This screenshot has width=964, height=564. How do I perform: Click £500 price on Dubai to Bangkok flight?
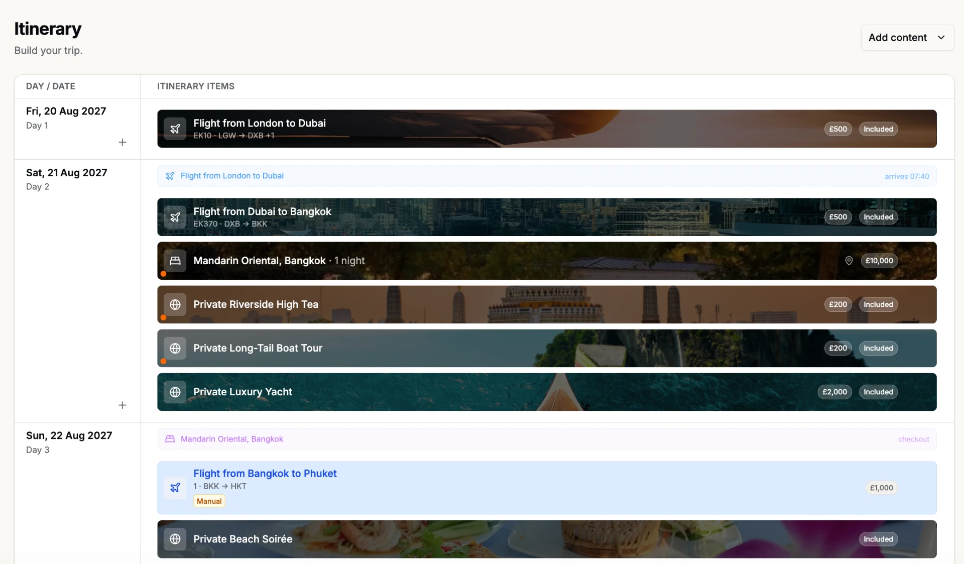[x=838, y=217]
